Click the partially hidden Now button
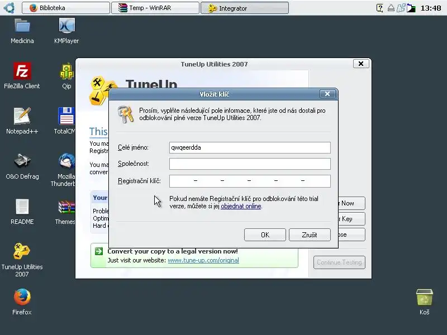The height and width of the screenshot is (335, 447). [x=351, y=203]
